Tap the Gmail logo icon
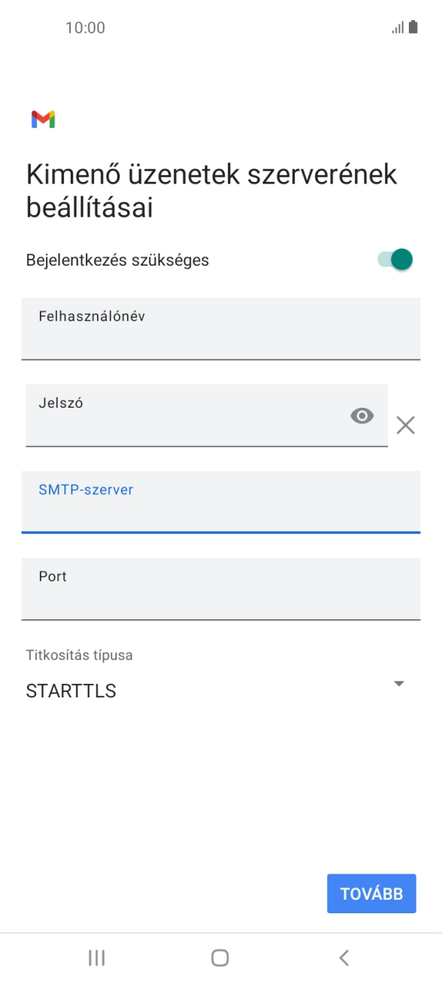This screenshot has height=984, width=442. (44, 118)
